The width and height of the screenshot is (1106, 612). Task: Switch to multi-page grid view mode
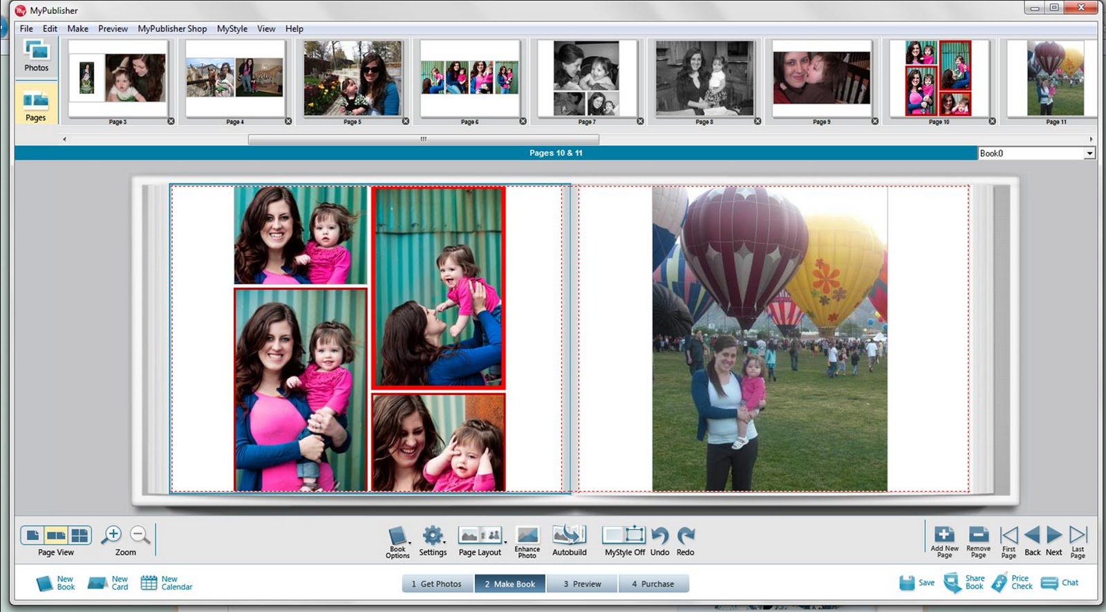[80, 535]
